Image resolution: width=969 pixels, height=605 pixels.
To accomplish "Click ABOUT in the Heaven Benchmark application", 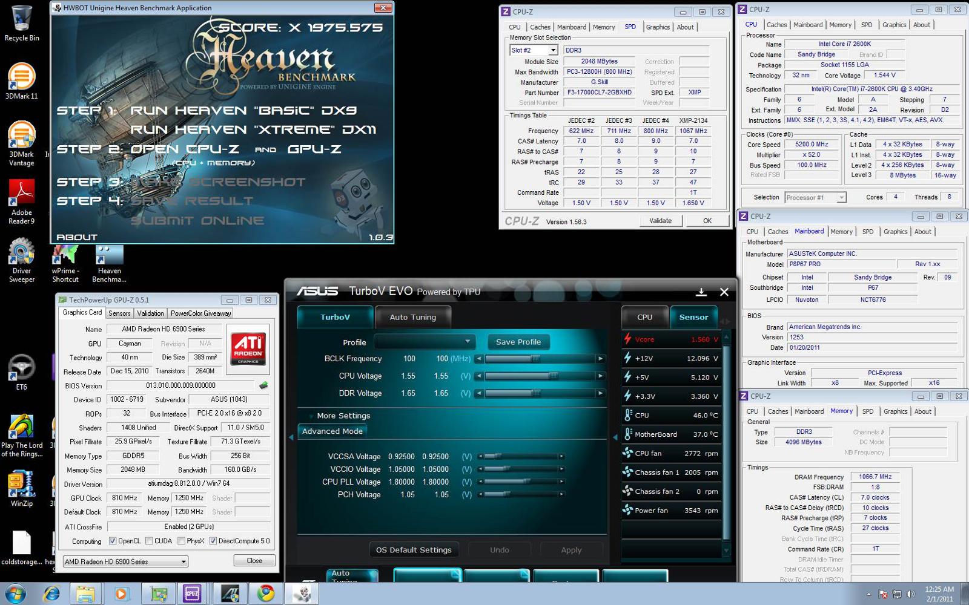I will tap(76, 238).
